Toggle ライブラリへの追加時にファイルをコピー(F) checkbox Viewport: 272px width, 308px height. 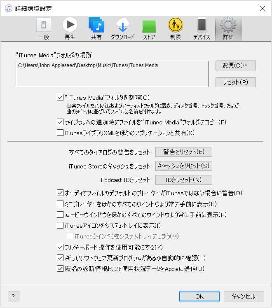tap(60, 122)
